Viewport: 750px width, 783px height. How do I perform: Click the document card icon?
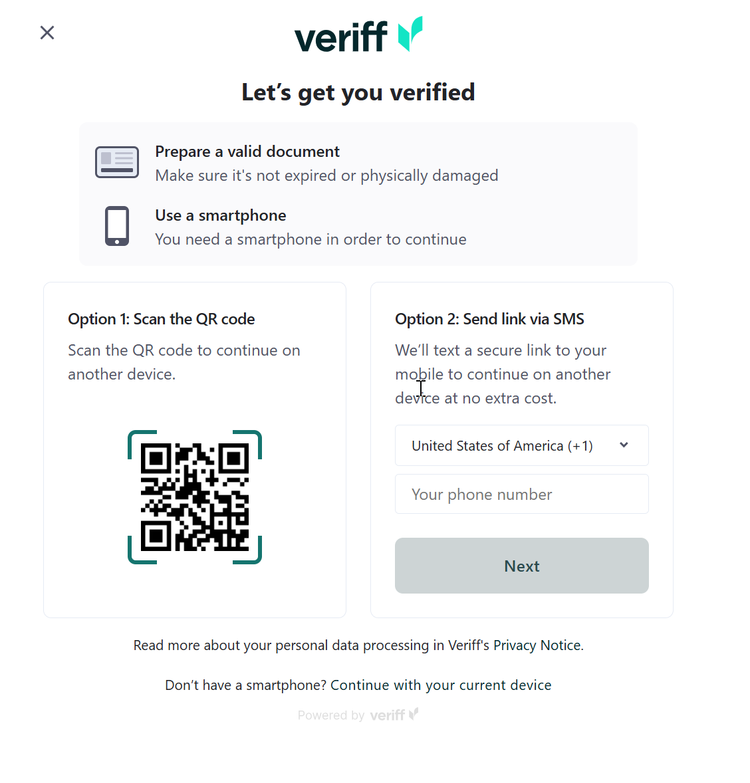click(x=116, y=162)
